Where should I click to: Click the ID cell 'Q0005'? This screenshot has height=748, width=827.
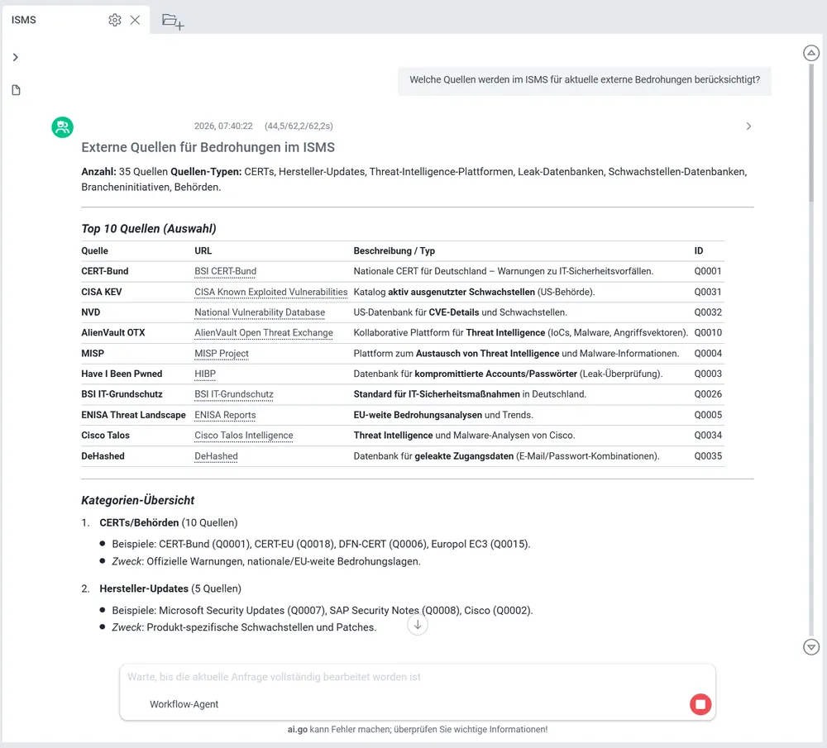click(707, 415)
